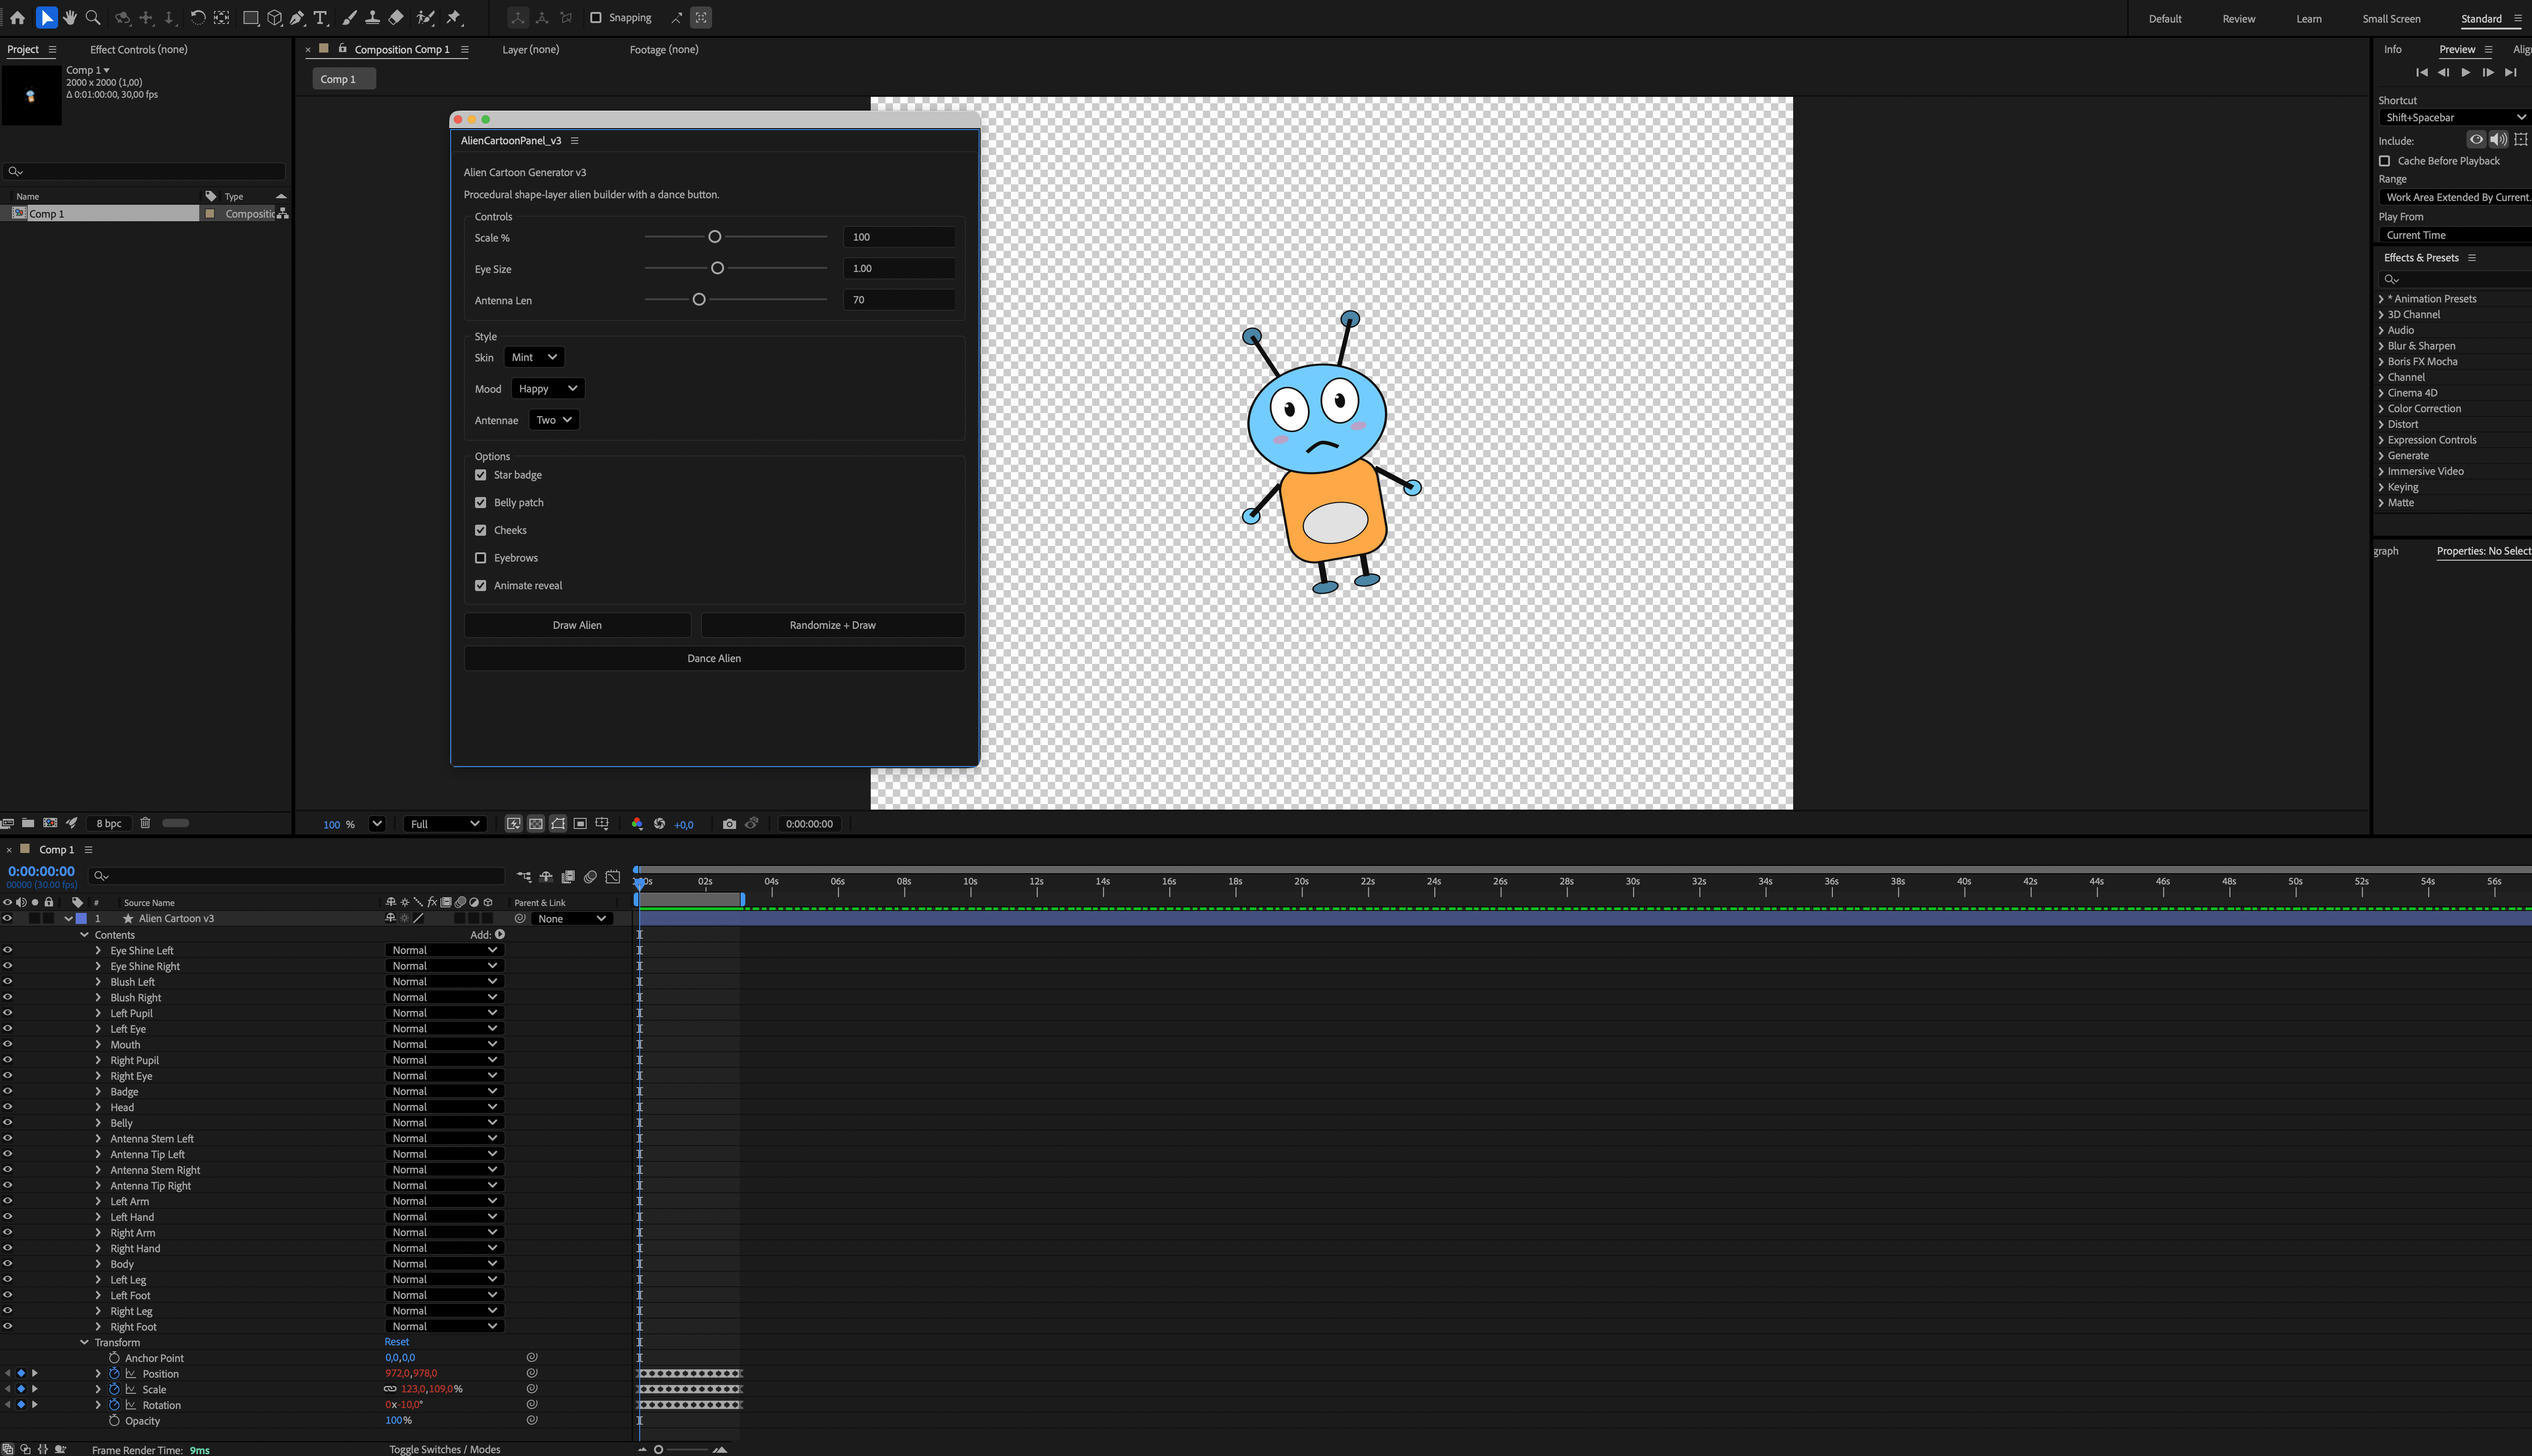Select the Pen tool
The image size is (2532, 1456).
point(297,17)
